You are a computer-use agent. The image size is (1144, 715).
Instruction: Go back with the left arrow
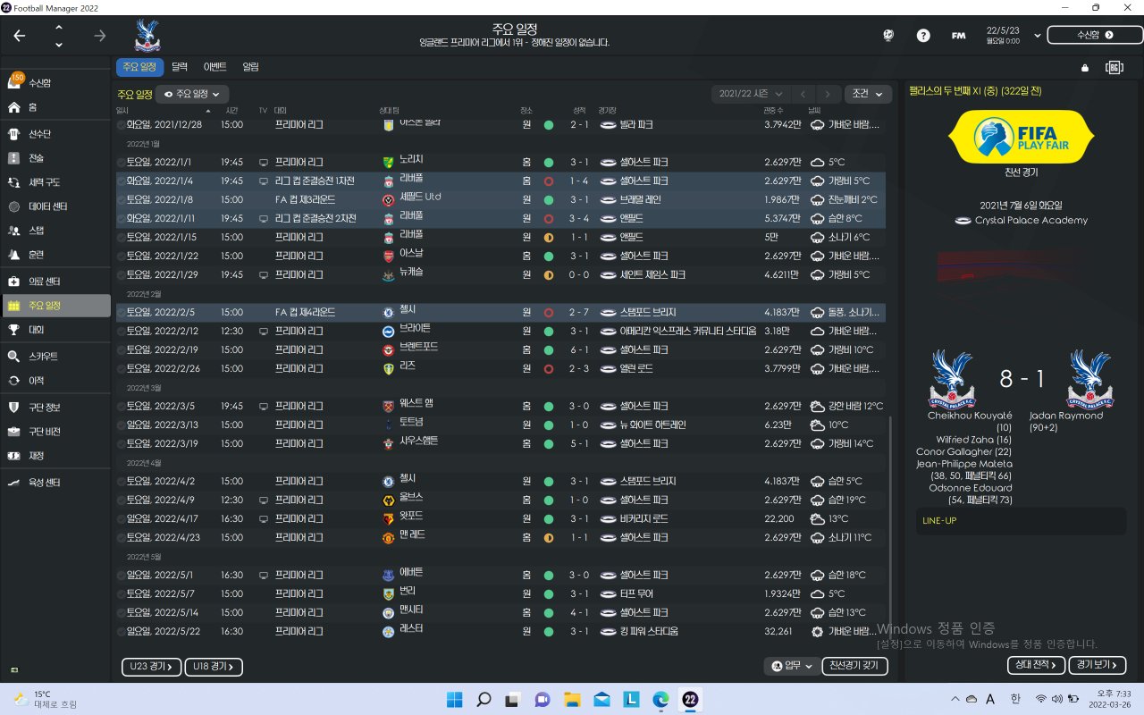click(x=20, y=36)
